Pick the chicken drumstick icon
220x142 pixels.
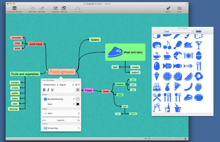pyautogui.click(x=178, y=45)
